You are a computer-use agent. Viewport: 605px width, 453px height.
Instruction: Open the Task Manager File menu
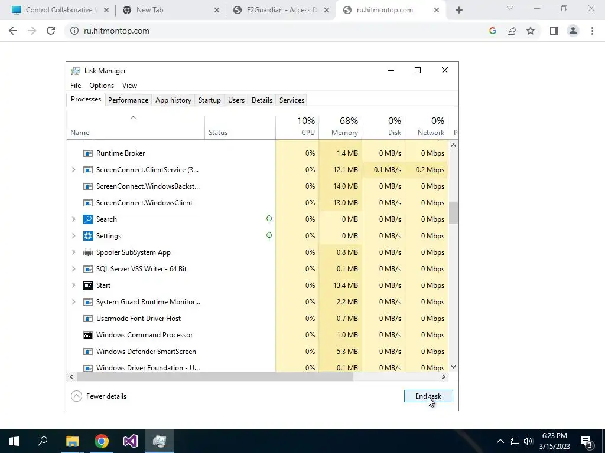pyautogui.click(x=76, y=86)
